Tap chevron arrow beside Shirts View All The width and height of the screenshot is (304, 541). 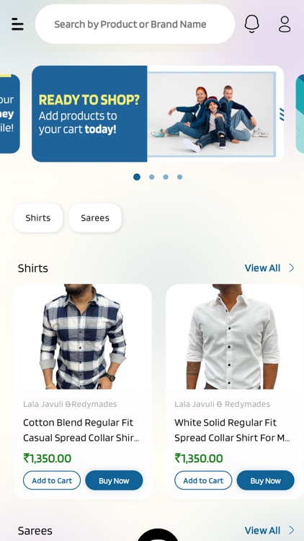click(x=292, y=268)
